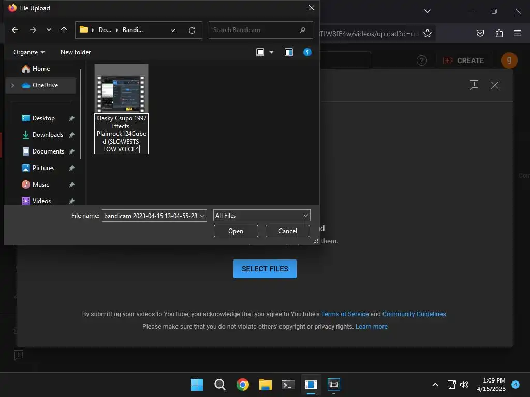Launch Chrome from the taskbar
This screenshot has height=397, width=530.
coord(242,385)
